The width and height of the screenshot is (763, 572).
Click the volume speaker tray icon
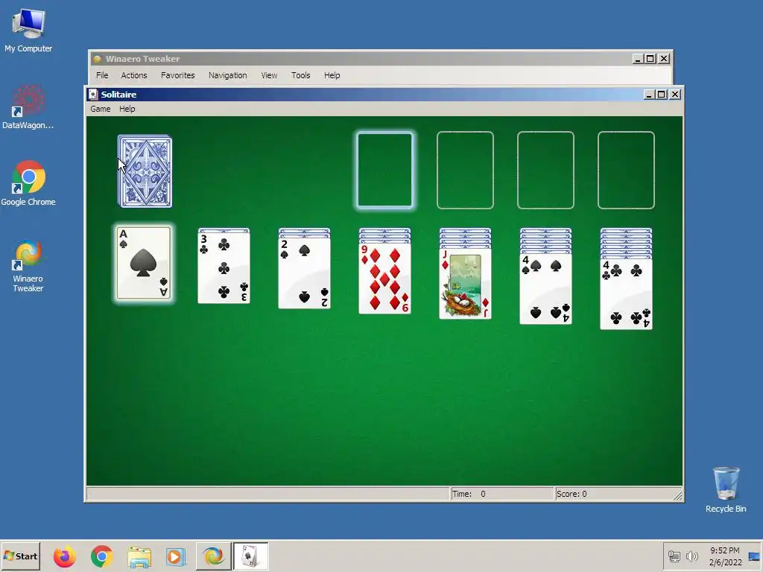(x=691, y=556)
